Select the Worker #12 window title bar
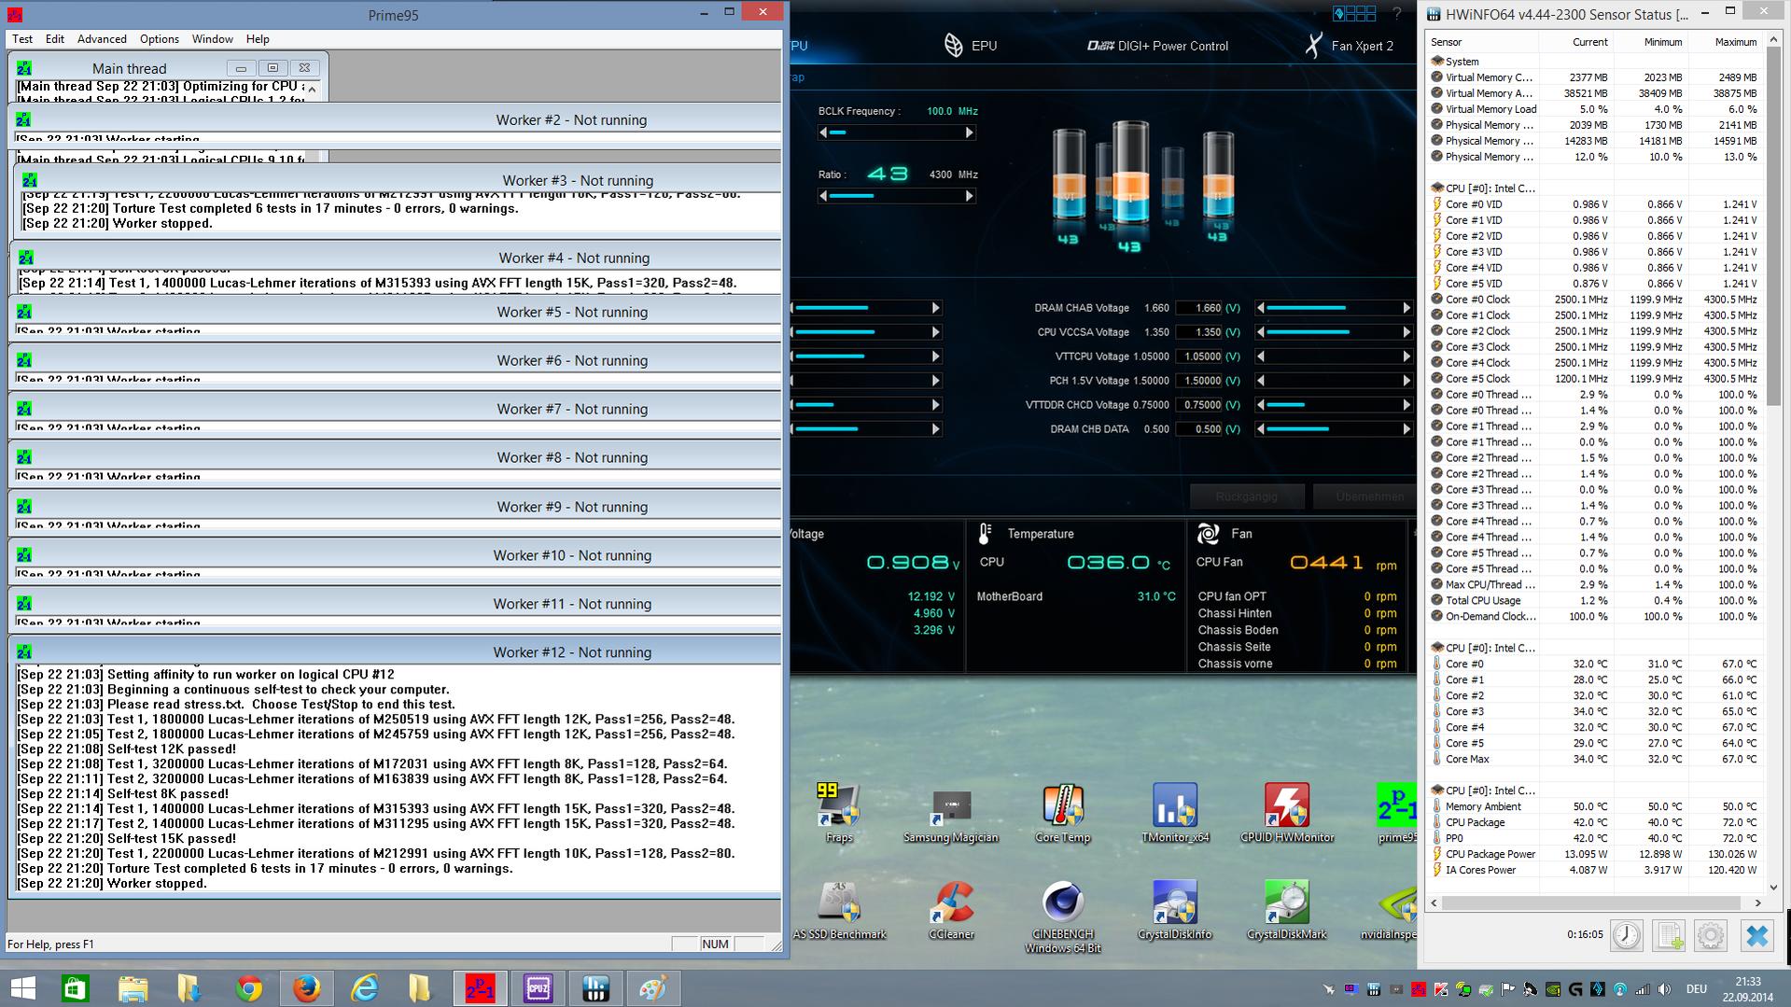The width and height of the screenshot is (1791, 1007). [395, 652]
